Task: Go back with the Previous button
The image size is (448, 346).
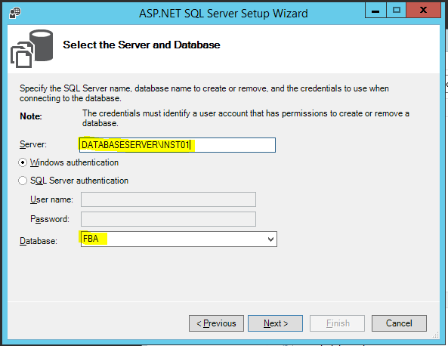Action: click(x=216, y=323)
